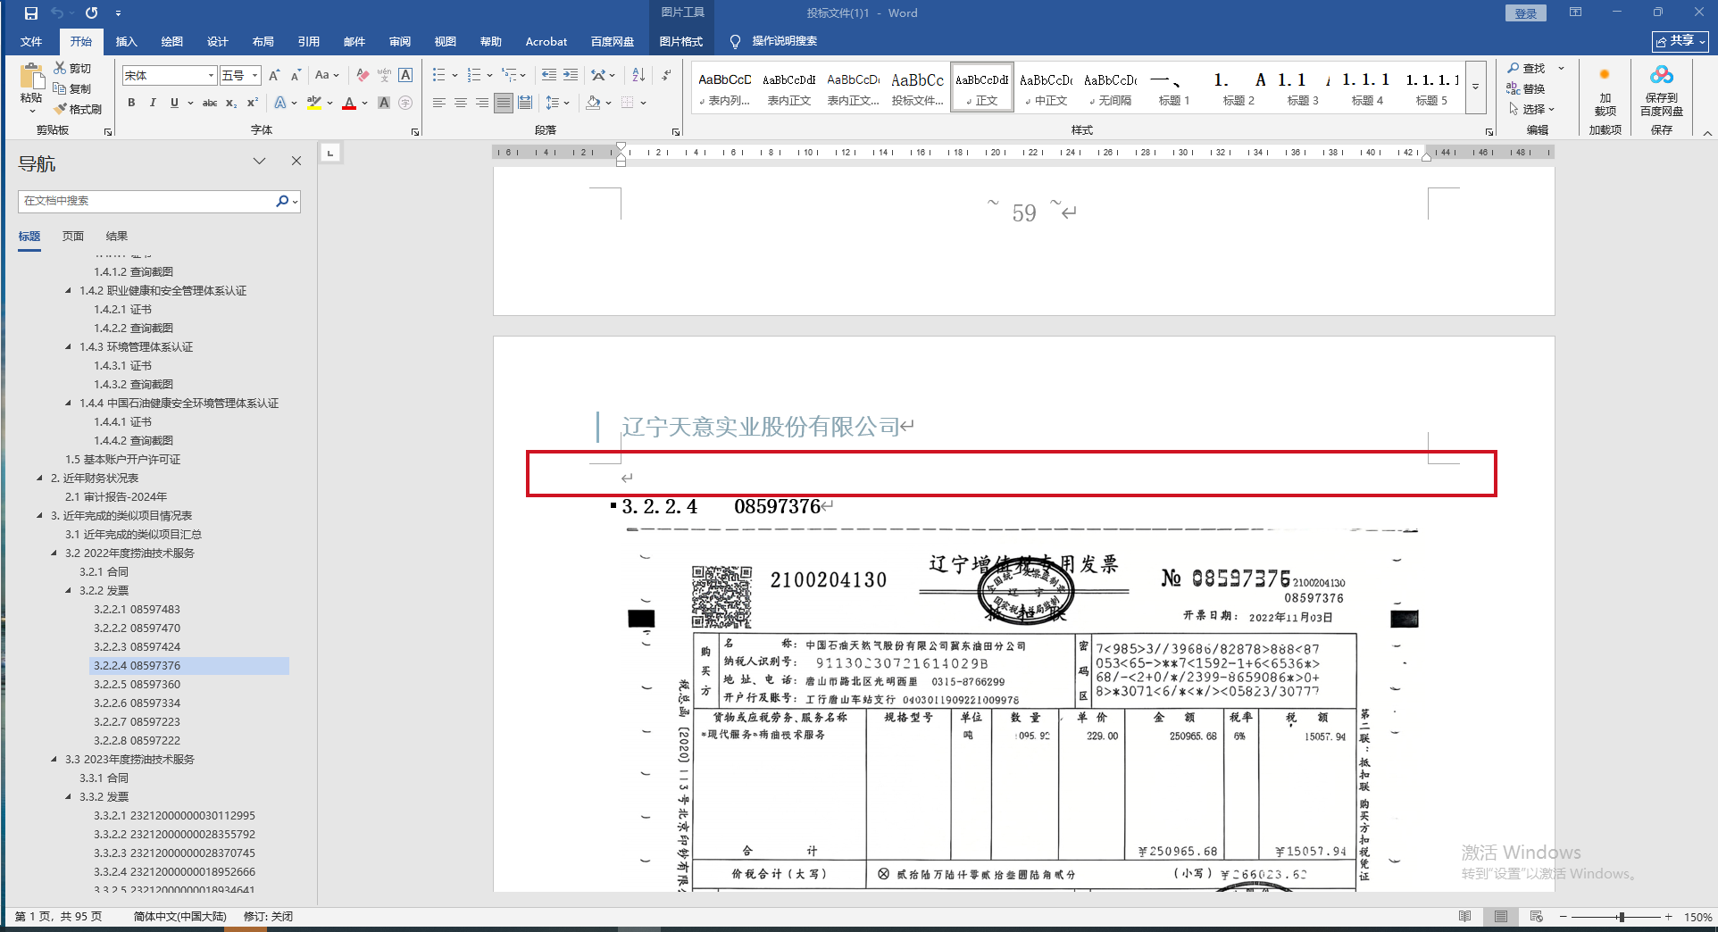Collapse 3.3 2023年度捞油技术服务 node

click(54, 759)
